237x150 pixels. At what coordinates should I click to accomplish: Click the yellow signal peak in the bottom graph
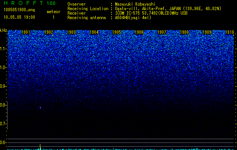(40, 147)
